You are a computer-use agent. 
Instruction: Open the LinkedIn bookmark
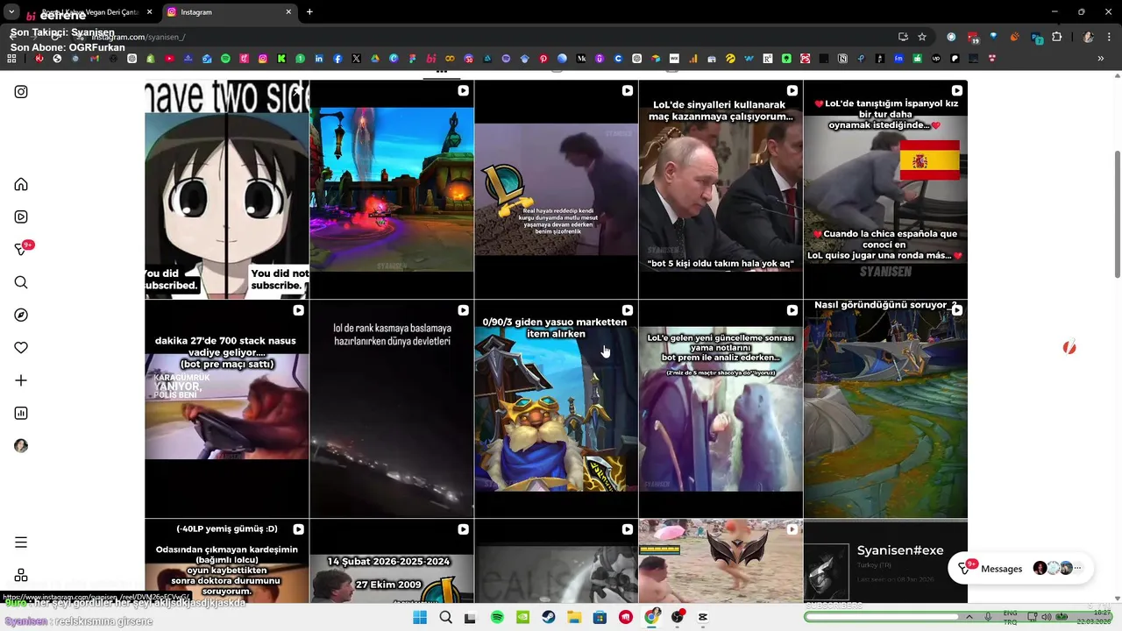tap(319, 59)
